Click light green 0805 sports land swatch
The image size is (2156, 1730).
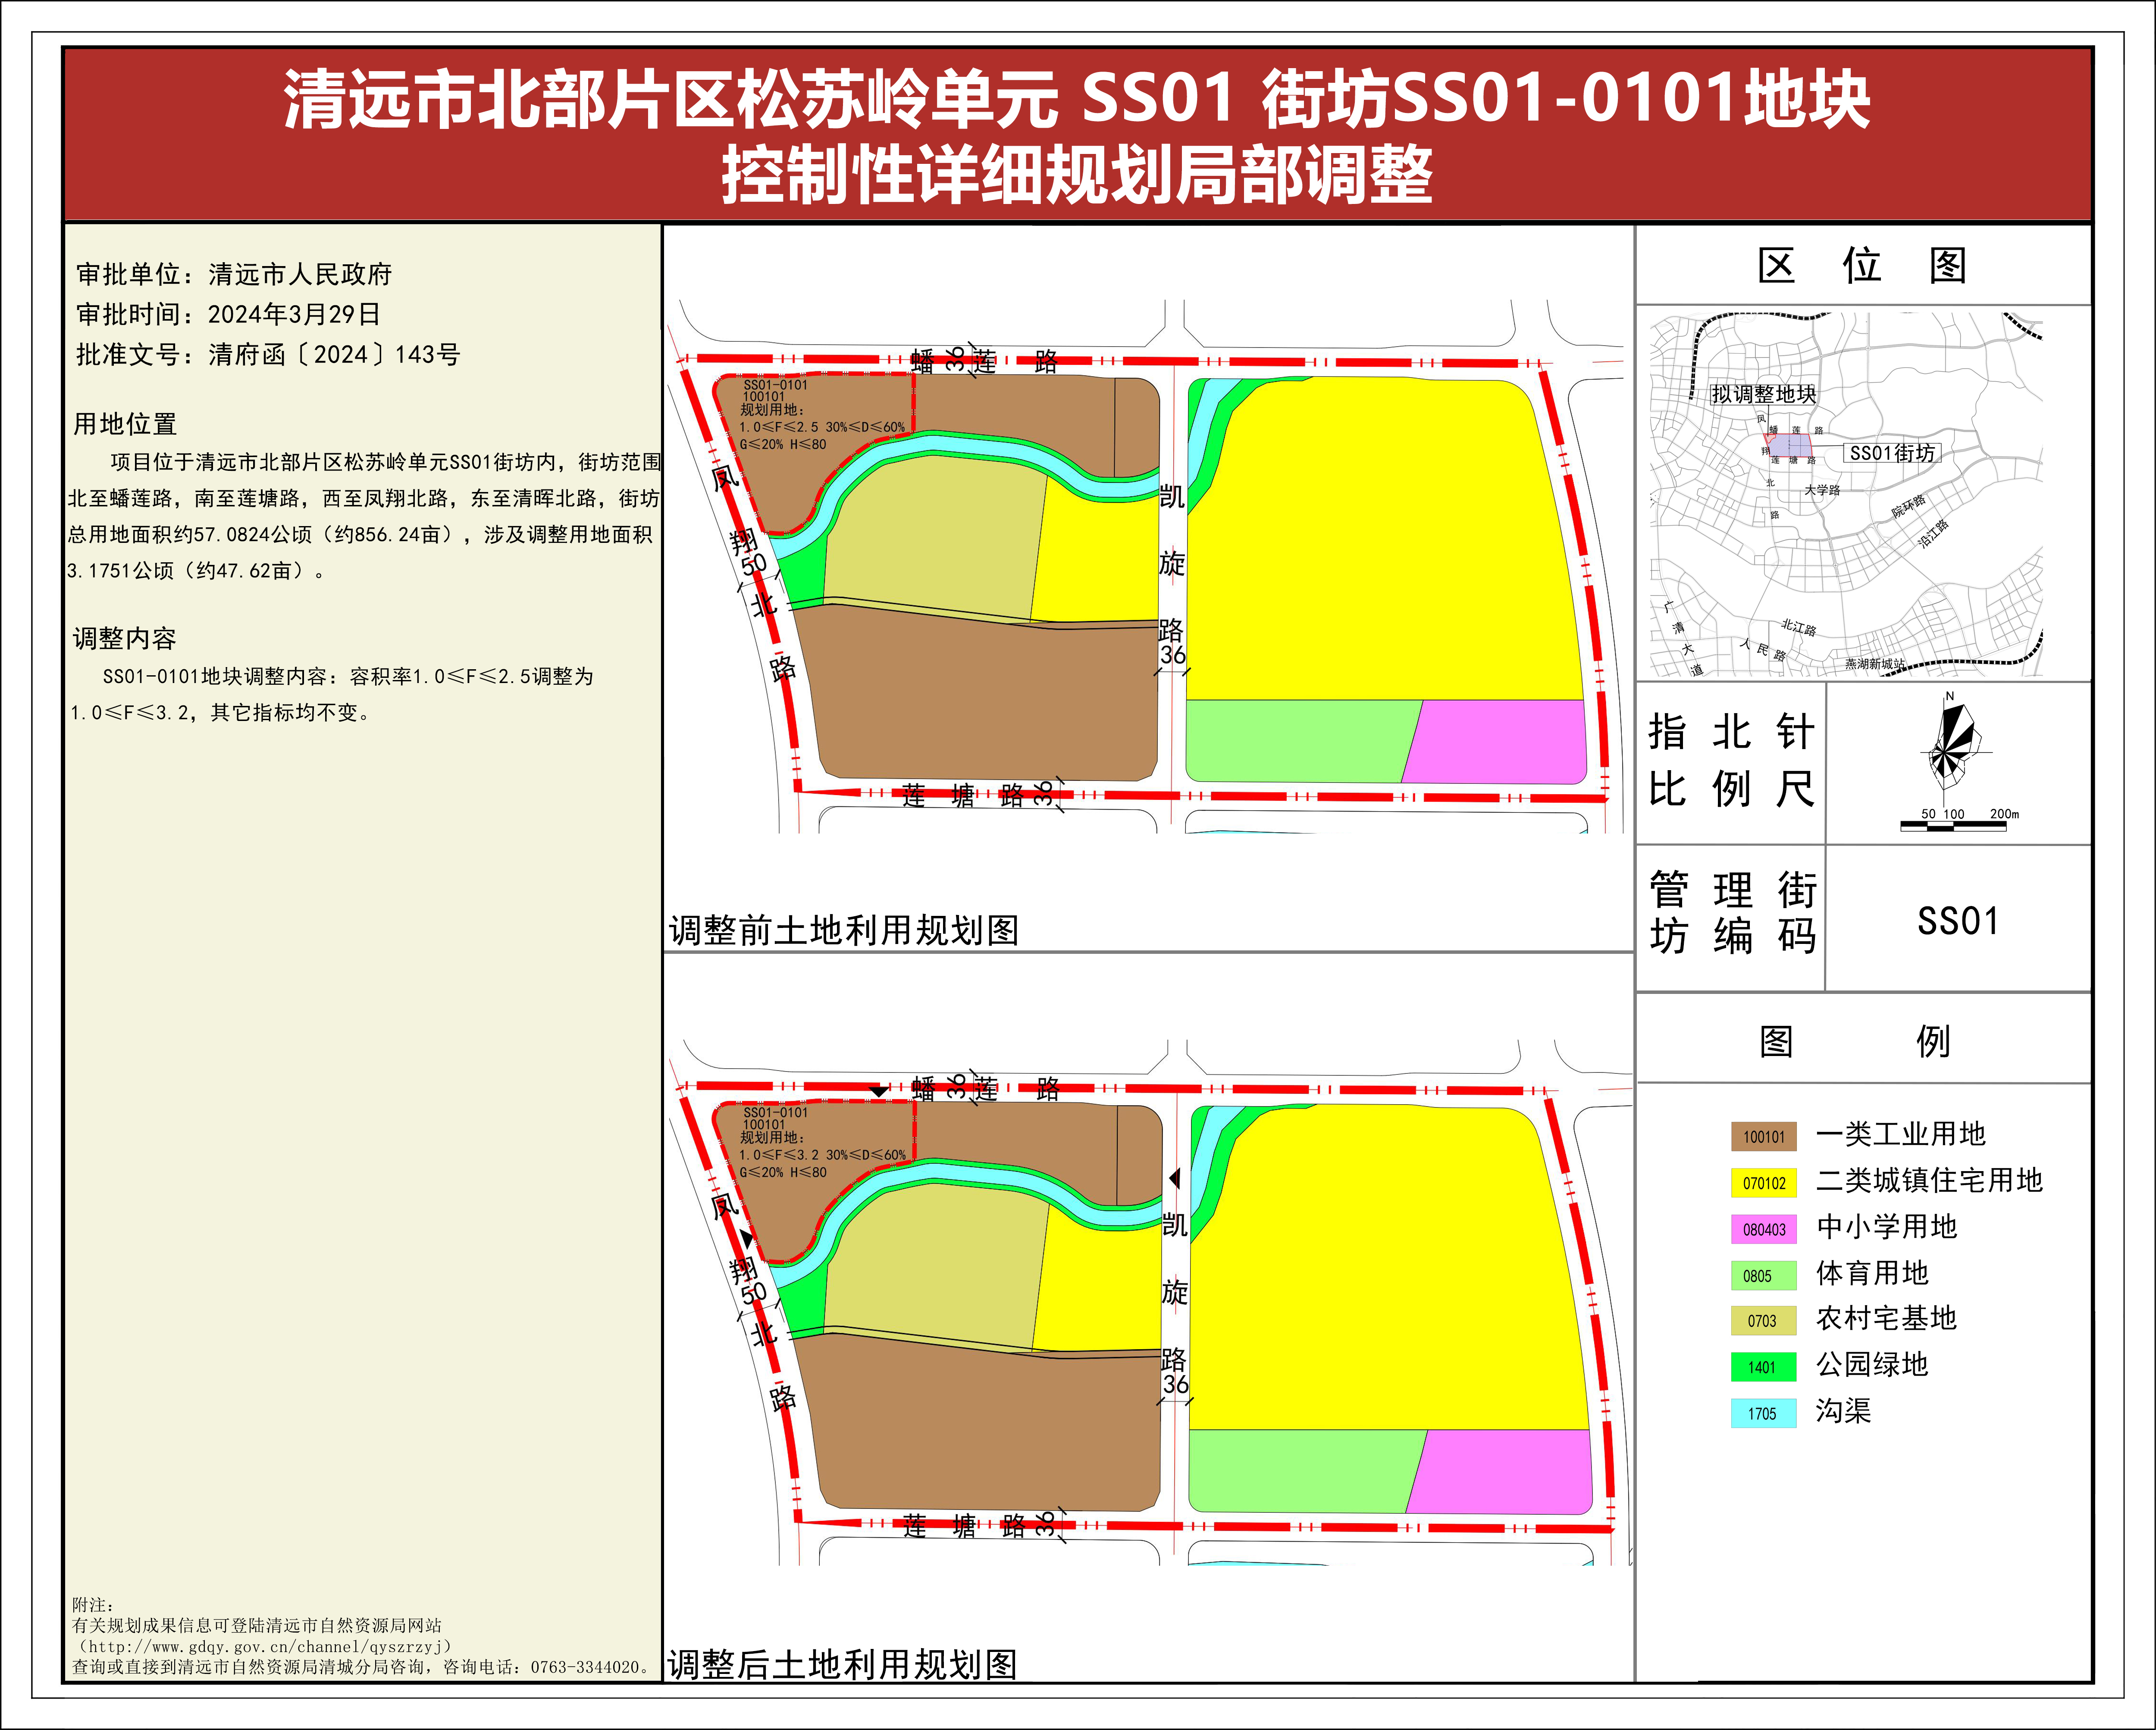[1763, 1275]
